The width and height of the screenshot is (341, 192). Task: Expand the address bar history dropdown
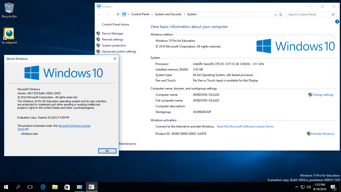coord(276,14)
